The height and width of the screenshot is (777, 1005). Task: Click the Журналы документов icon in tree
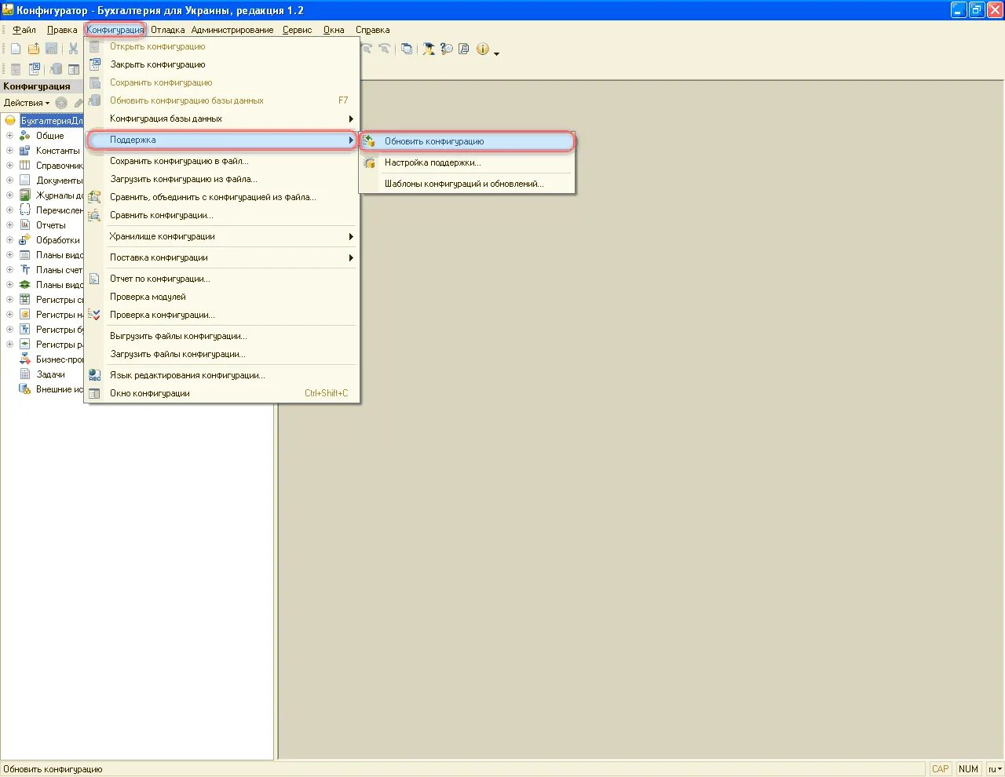click(25, 195)
